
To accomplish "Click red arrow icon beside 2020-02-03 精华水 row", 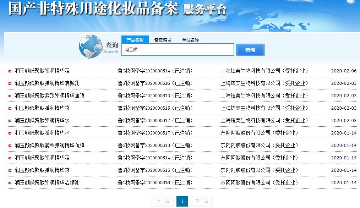I will pos(10,121).
